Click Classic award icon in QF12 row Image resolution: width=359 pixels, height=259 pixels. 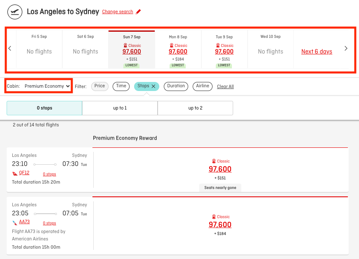[214, 161]
